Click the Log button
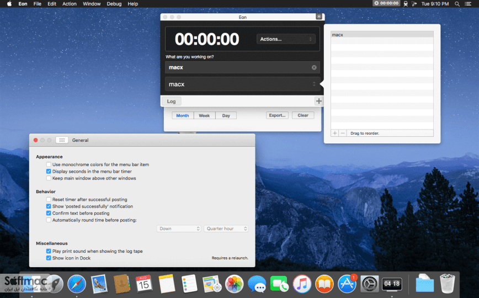This screenshot has height=298, width=479. [x=171, y=101]
